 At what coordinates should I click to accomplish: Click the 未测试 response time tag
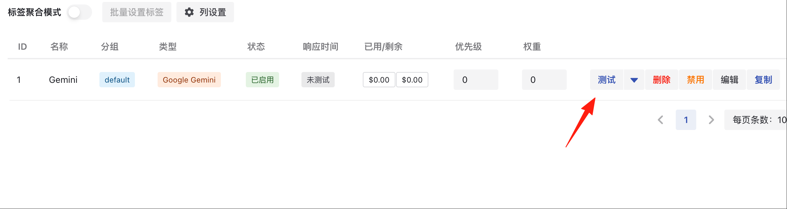[318, 80]
